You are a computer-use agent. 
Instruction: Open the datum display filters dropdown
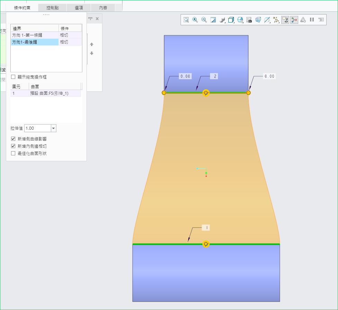pos(276,20)
